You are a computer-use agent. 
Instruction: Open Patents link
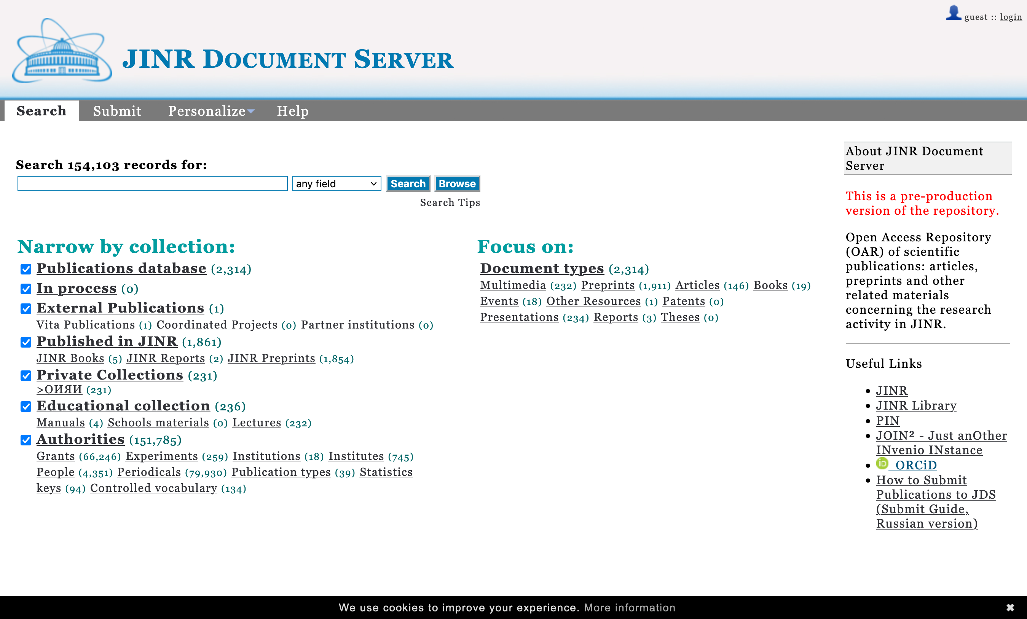(684, 301)
